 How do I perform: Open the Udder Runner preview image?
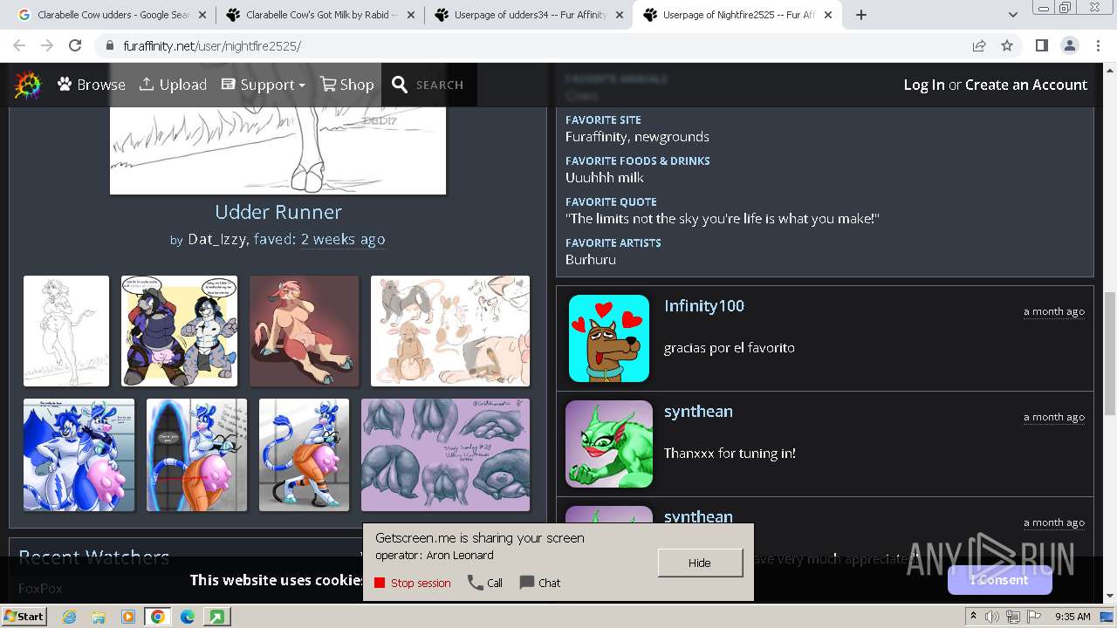[278, 150]
